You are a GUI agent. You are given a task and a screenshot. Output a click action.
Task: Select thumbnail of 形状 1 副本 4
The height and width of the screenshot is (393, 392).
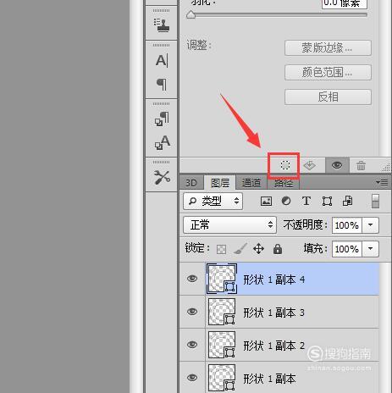[222, 279]
